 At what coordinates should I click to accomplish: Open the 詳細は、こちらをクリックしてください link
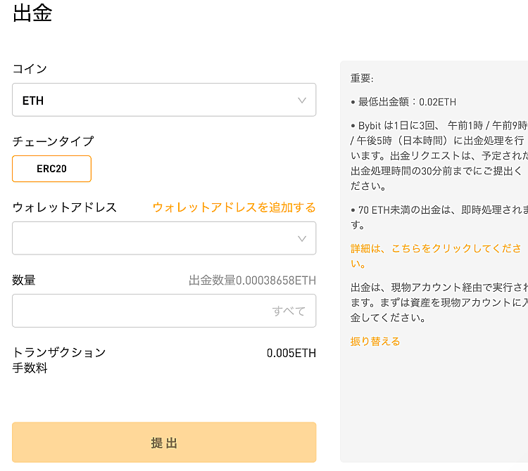coord(436,256)
